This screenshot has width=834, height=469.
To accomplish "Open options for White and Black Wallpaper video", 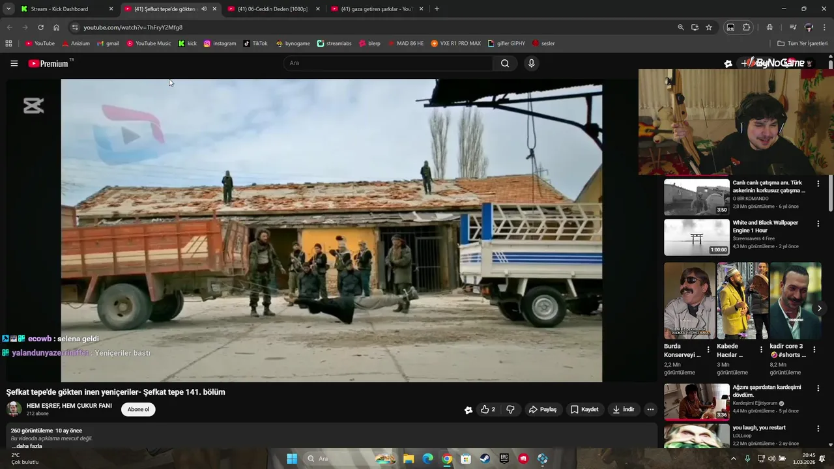I will pyautogui.click(x=818, y=223).
